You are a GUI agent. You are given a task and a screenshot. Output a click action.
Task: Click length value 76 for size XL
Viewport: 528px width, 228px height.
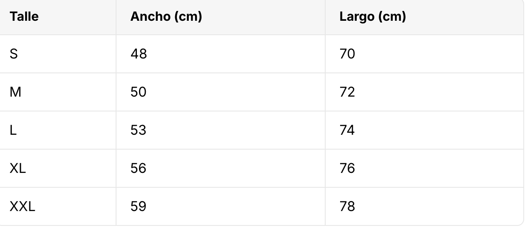click(347, 168)
